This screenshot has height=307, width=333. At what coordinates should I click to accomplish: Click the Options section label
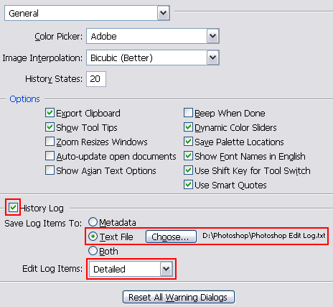(x=24, y=99)
